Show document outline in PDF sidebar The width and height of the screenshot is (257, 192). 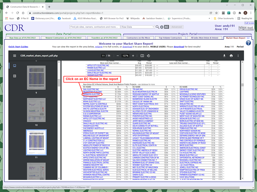click(x=15, y=76)
